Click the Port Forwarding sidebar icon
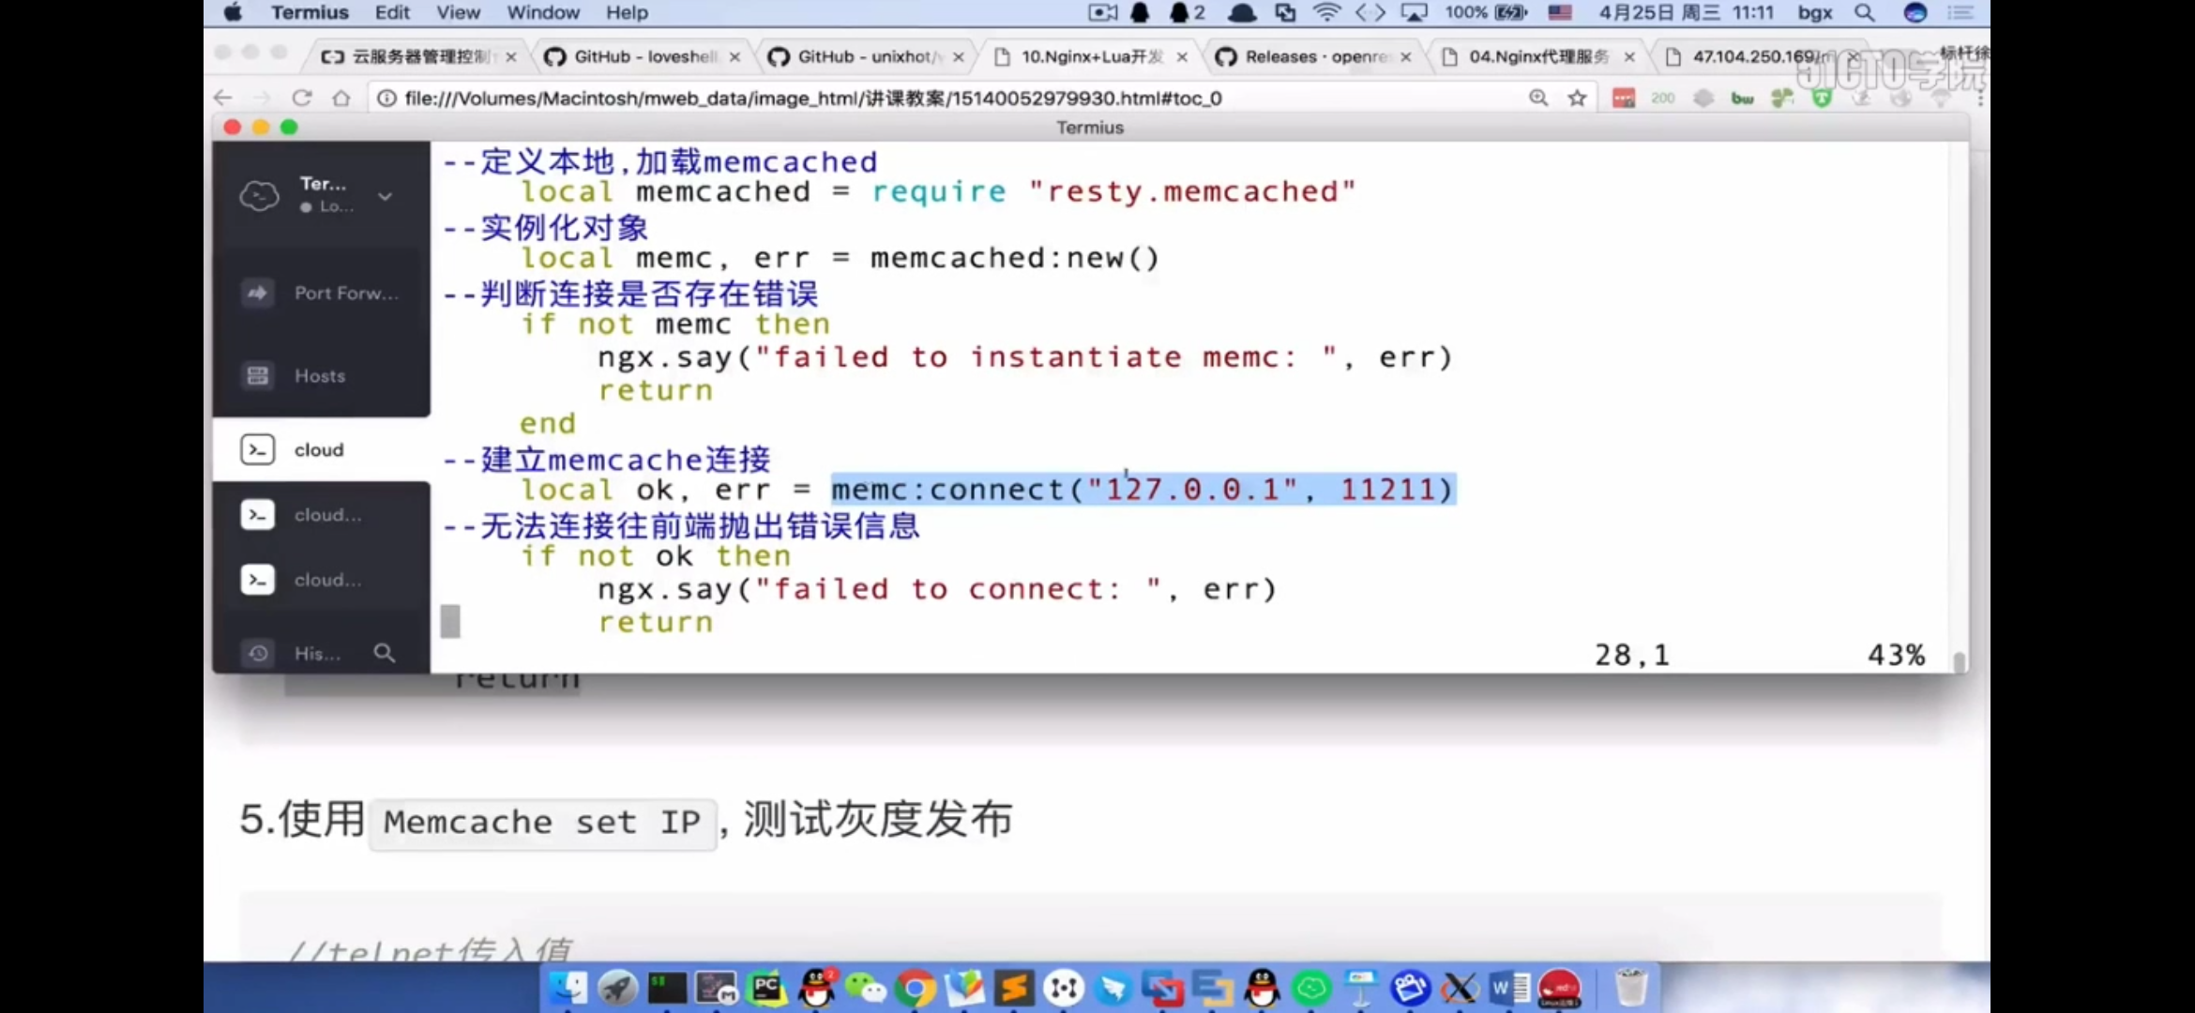The image size is (2195, 1013). pyautogui.click(x=256, y=293)
